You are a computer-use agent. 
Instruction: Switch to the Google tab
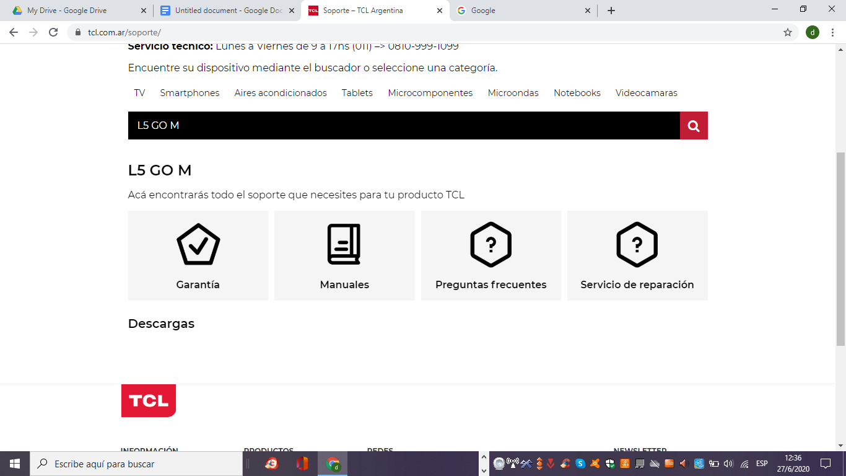tap(523, 11)
